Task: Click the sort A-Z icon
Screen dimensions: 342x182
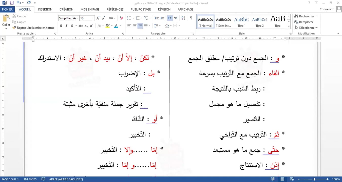Action: click(183, 18)
